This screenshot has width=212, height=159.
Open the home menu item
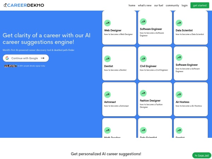[x=132, y=5]
